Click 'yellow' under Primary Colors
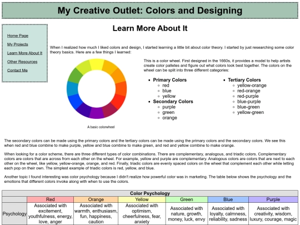 pos(169,96)
